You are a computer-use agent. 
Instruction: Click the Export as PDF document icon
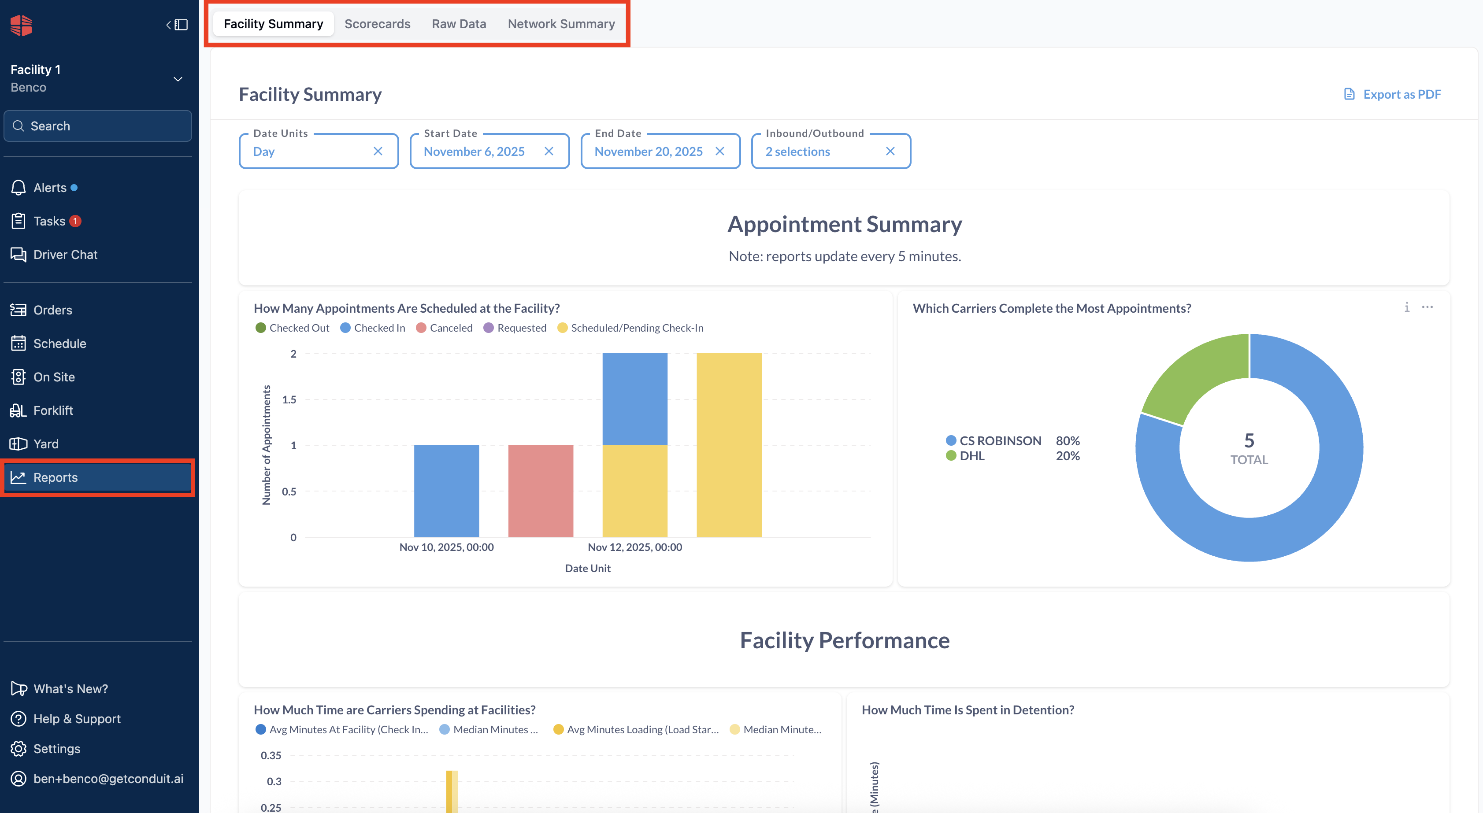click(1349, 94)
